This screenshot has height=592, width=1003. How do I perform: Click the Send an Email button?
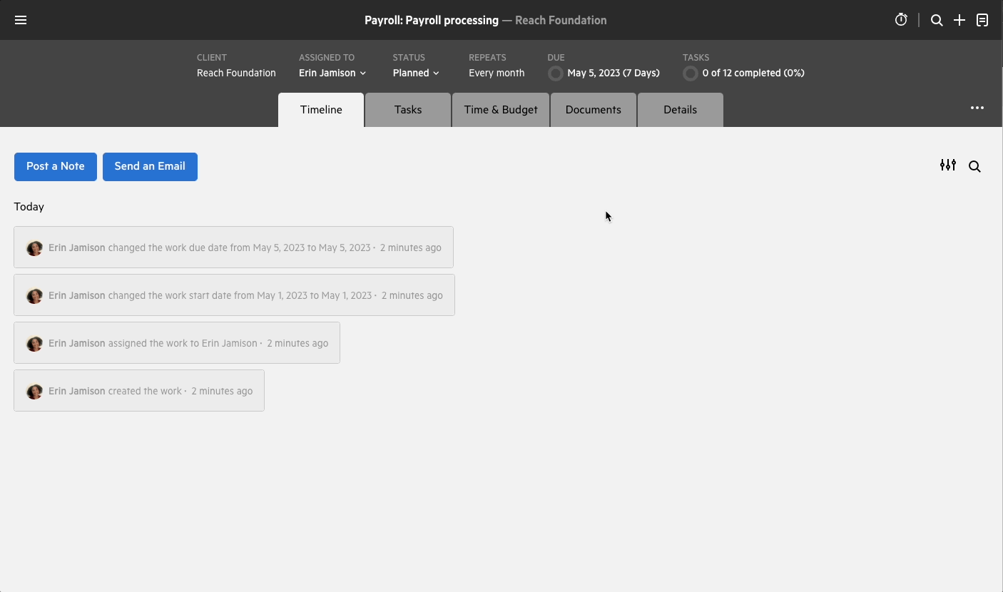pos(150,166)
